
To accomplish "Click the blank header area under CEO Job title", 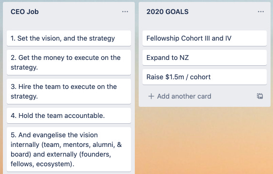I will coord(69,23).
